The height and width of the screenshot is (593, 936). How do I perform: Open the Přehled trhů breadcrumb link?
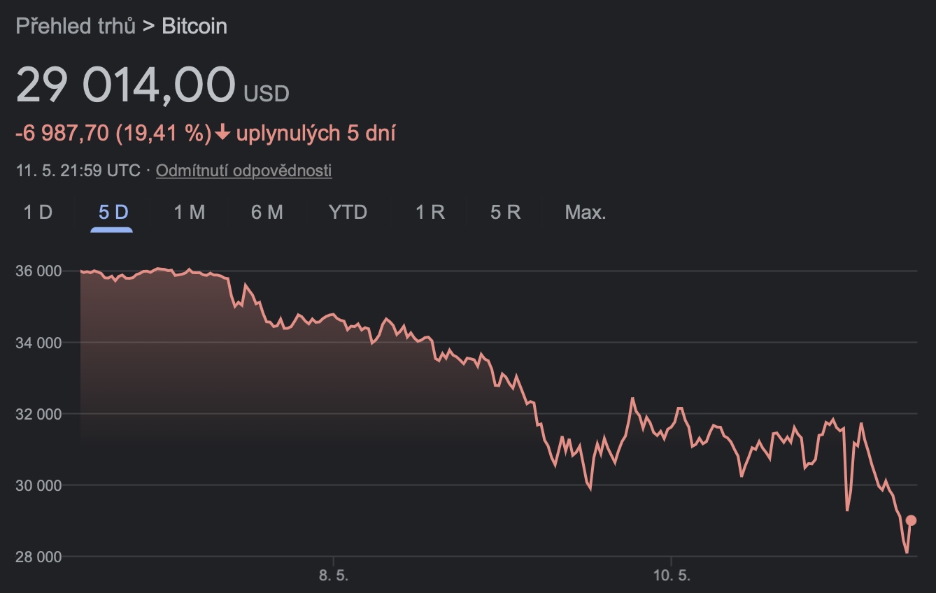[x=76, y=27]
